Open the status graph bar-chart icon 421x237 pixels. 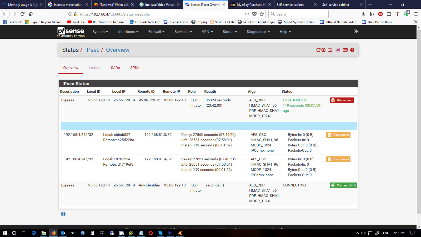[x=337, y=50]
